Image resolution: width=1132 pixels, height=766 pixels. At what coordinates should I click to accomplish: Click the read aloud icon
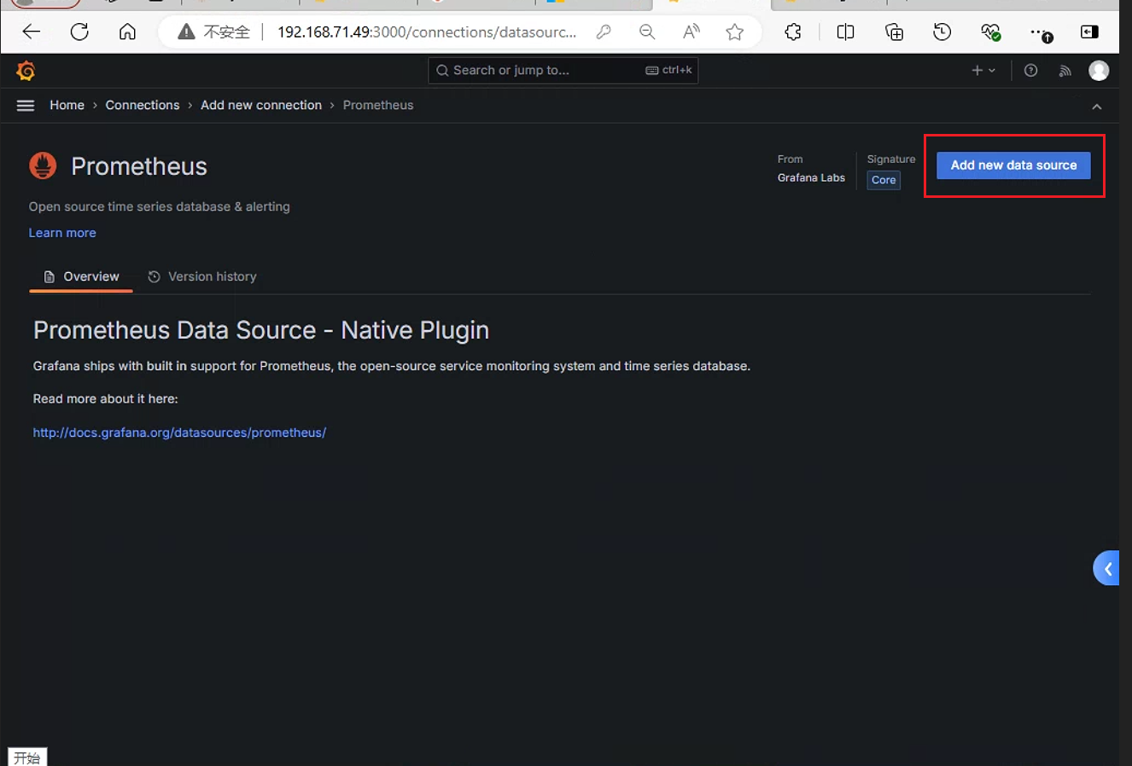[691, 32]
